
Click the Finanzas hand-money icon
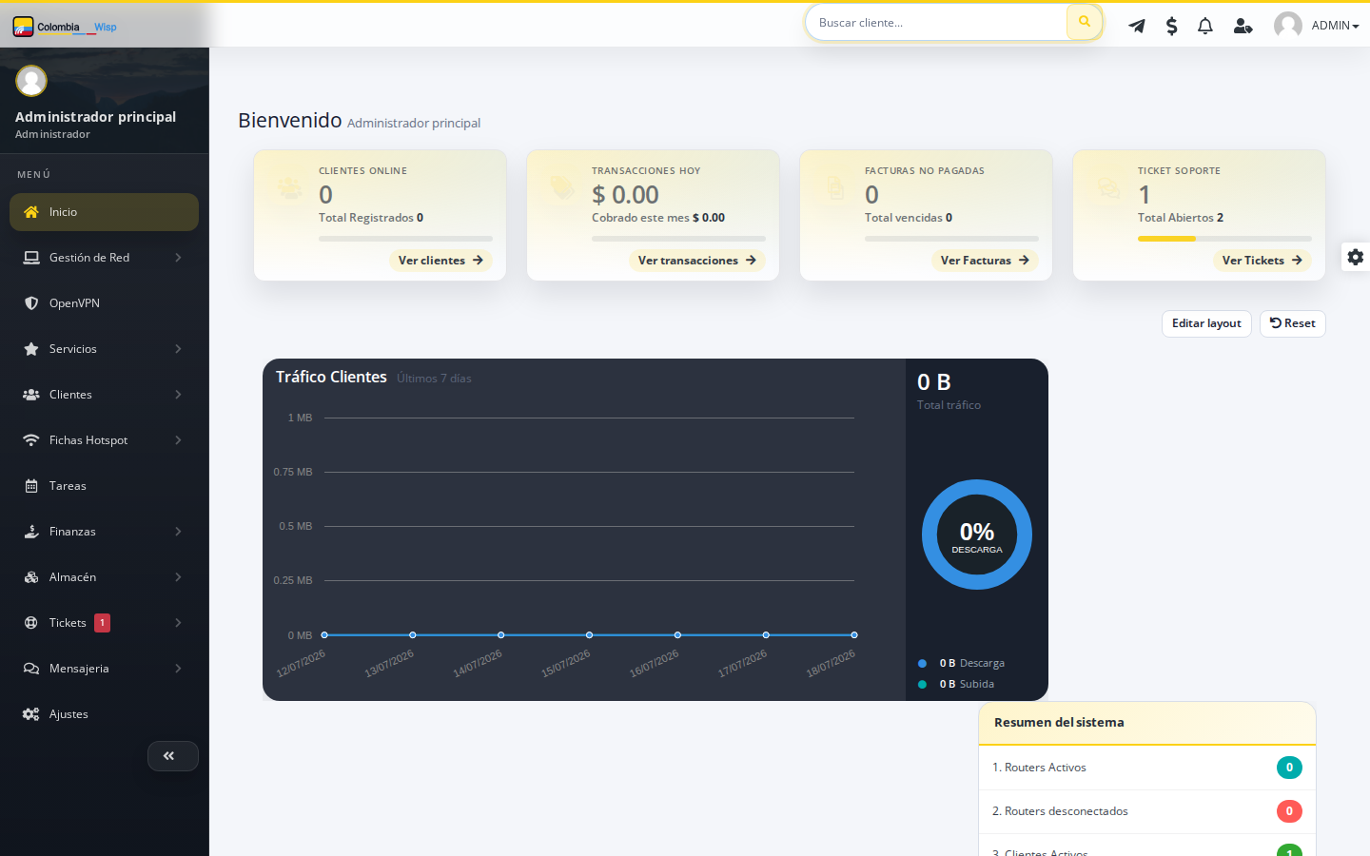pos(31,532)
